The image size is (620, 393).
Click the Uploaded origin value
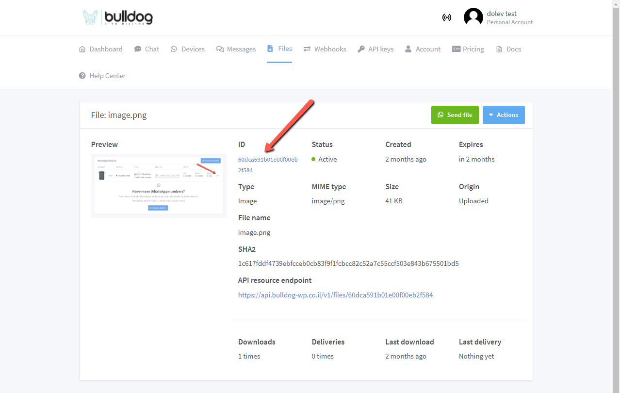pos(473,201)
